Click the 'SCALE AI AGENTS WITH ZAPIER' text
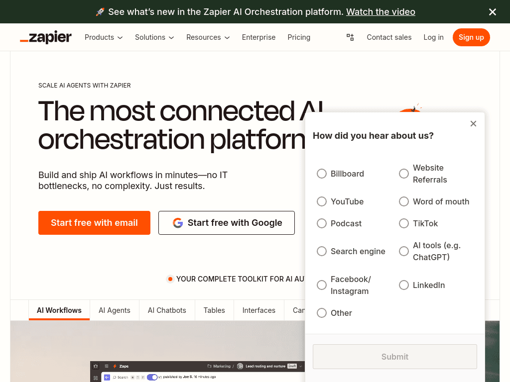This screenshot has width=510, height=382. click(85, 86)
